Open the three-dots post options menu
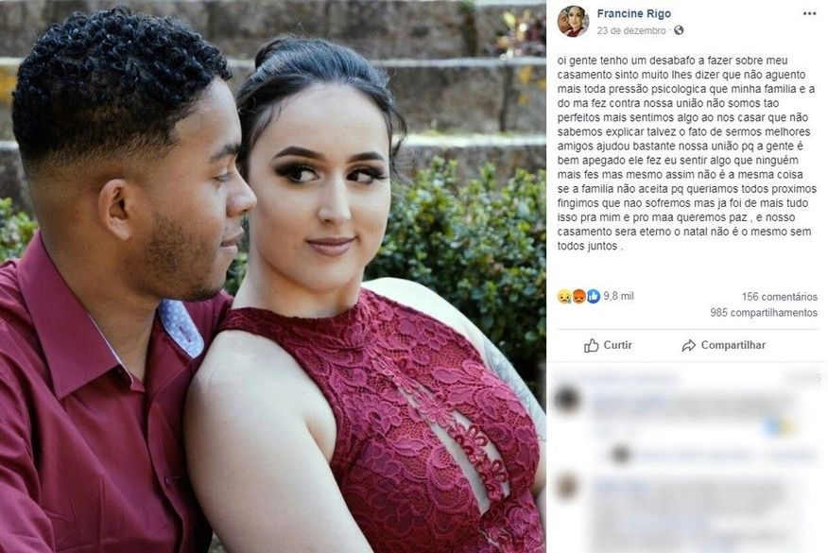This screenshot has height=553, width=828. [x=809, y=14]
